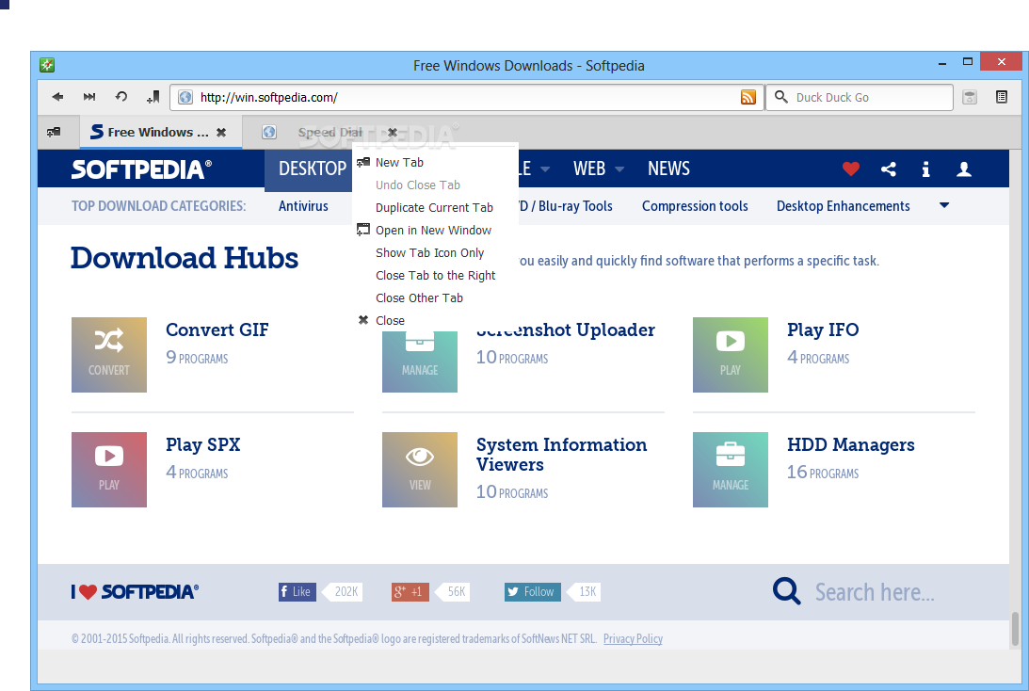Open the NEWS section link
The width and height of the screenshot is (1029, 691).
point(668,169)
